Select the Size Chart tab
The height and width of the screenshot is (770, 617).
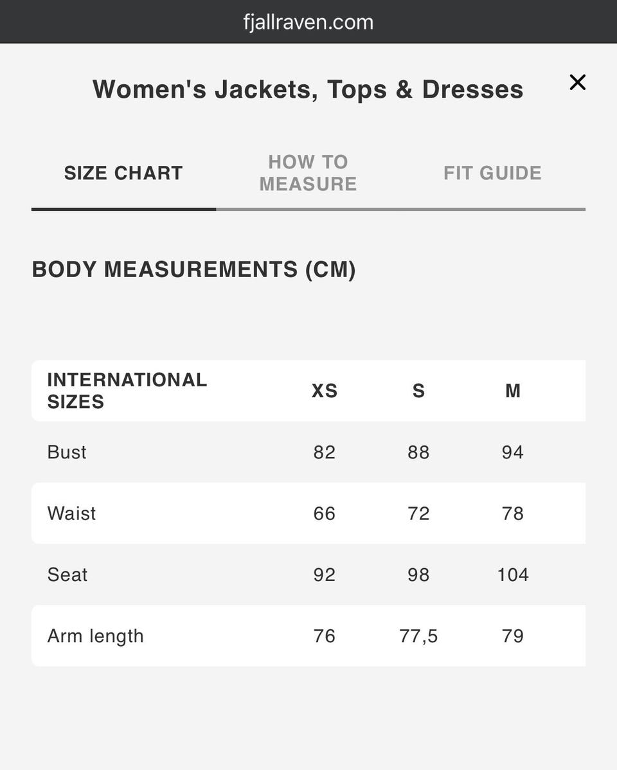coord(123,173)
